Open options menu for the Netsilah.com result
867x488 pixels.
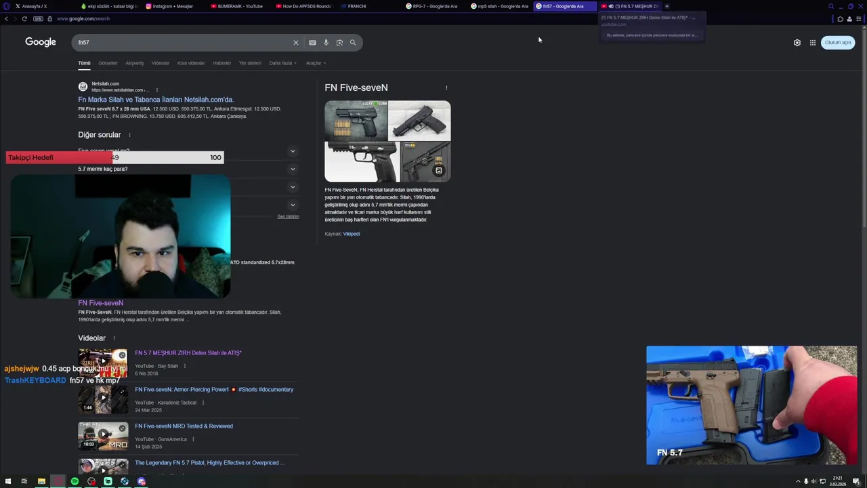click(156, 90)
